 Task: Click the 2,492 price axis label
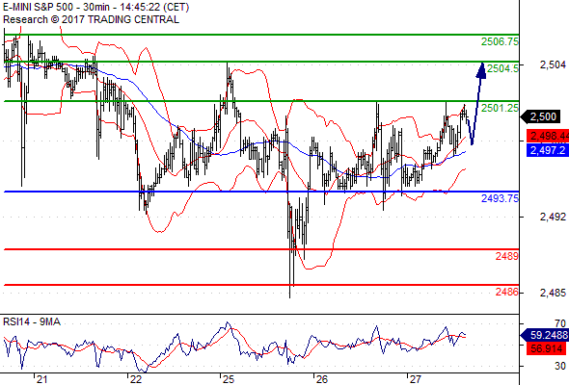[553, 217]
